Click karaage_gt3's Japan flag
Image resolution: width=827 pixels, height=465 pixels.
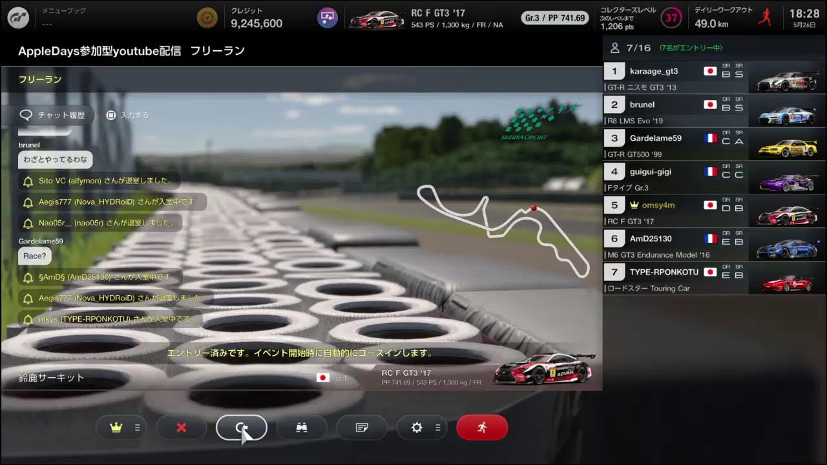[710, 72]
